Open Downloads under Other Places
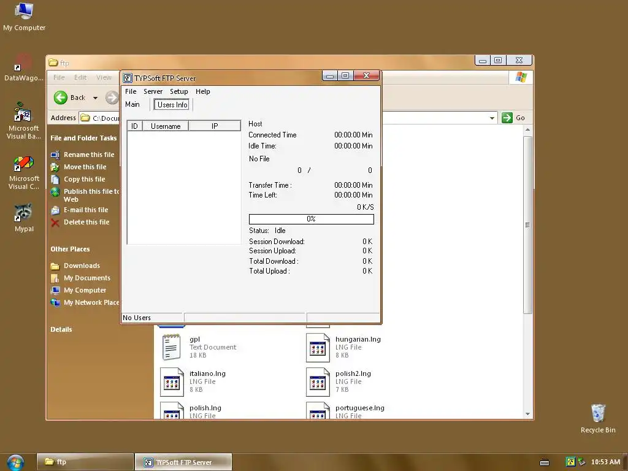This screenshot has height=471, width=628. click(82, 266)
